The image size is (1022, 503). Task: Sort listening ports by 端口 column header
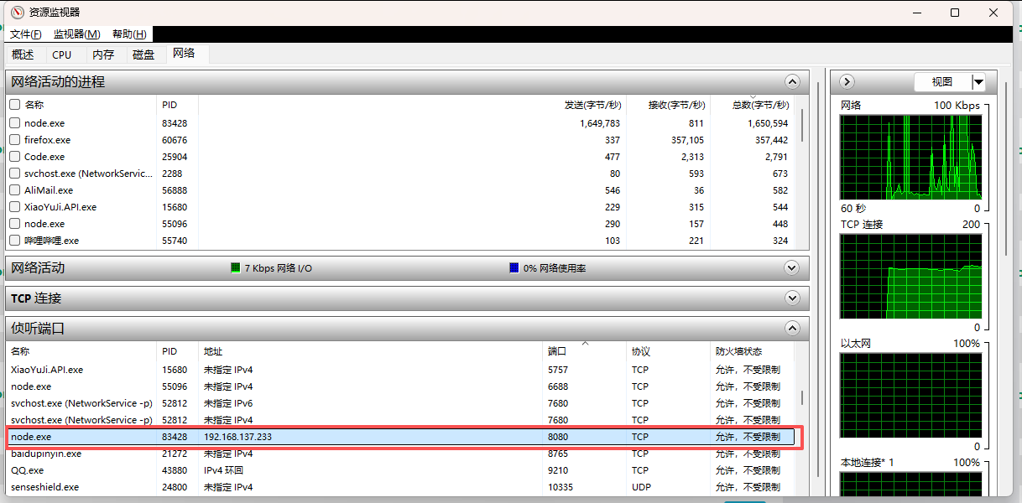pyautogui.click(x=557, y=351)
